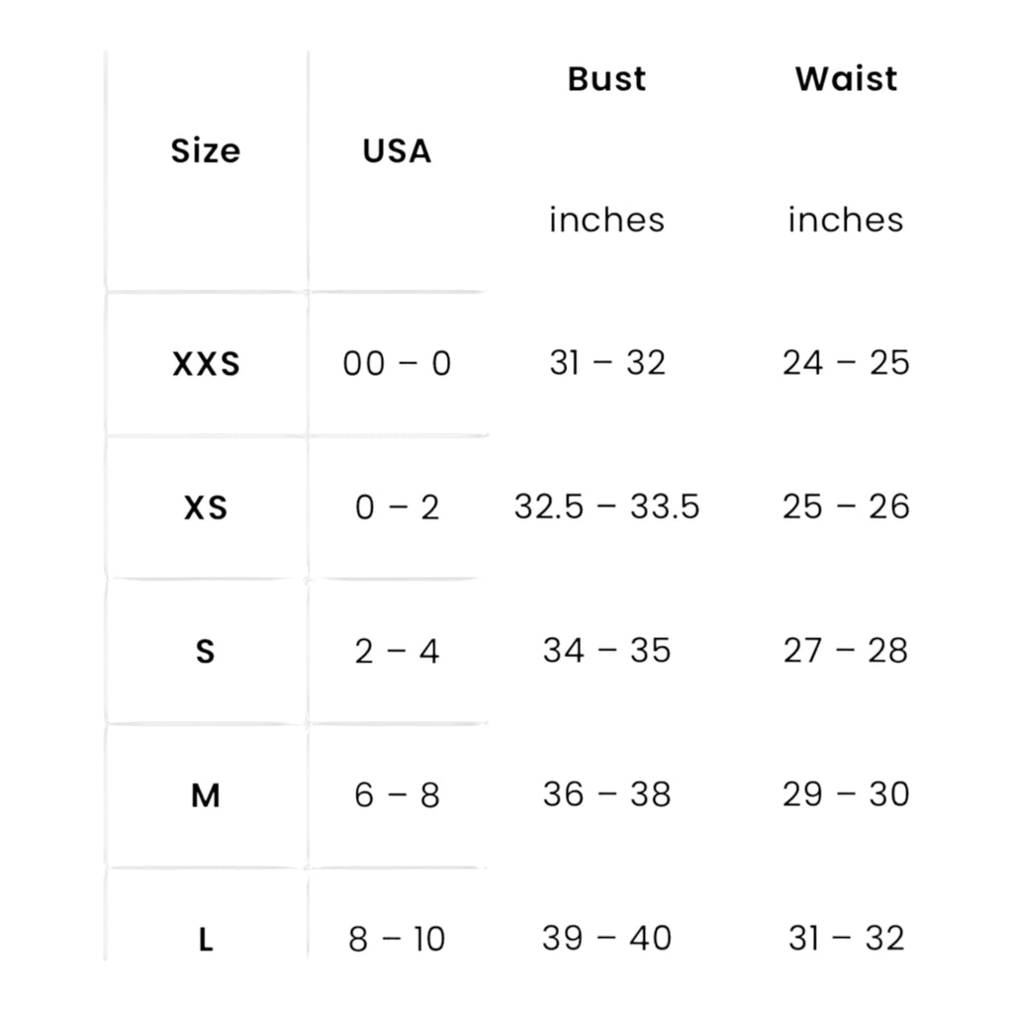Select the XS size row label
The height and width of the screenshot is (1013, 1013).
click(206, 507)
